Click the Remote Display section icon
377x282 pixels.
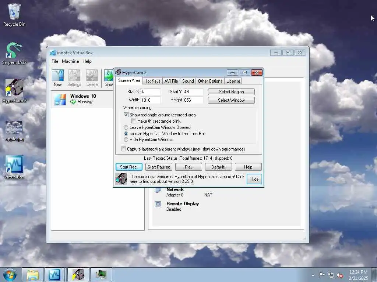tap(158, 204)
